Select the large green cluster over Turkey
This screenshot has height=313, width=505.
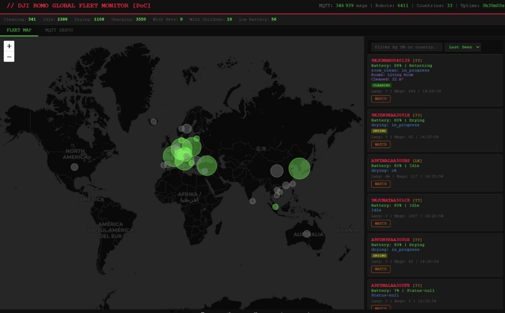[207, 165]
